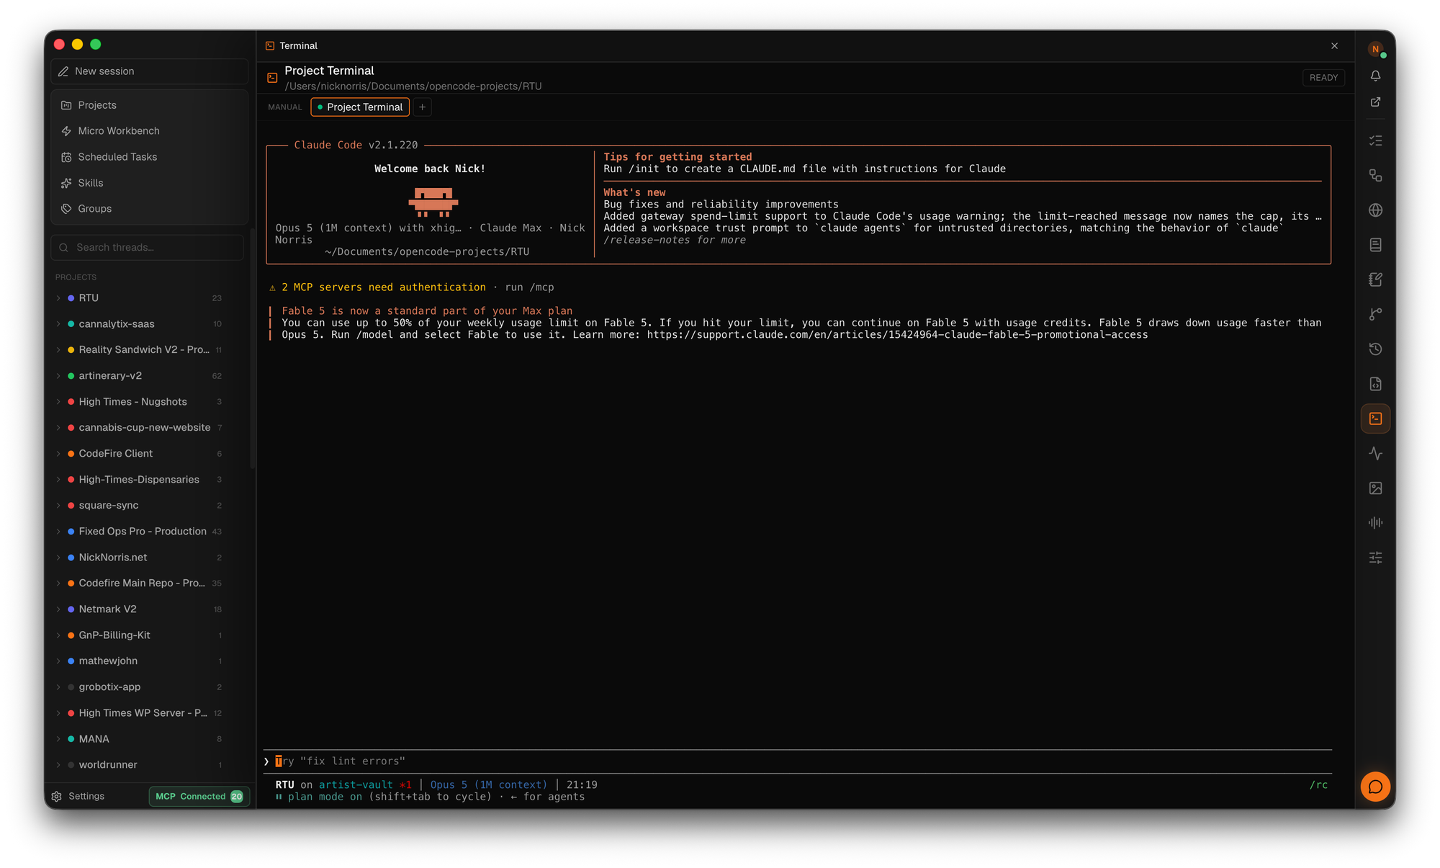Screen dimensions: 1440x868
Task: Open the history clock icon
Action: (x=1375, y=349)
